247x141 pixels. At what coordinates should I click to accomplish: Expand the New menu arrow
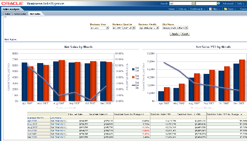[x=219, y=9]
